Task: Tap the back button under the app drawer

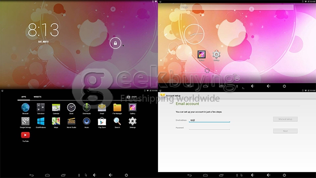Action: (32, 175)
